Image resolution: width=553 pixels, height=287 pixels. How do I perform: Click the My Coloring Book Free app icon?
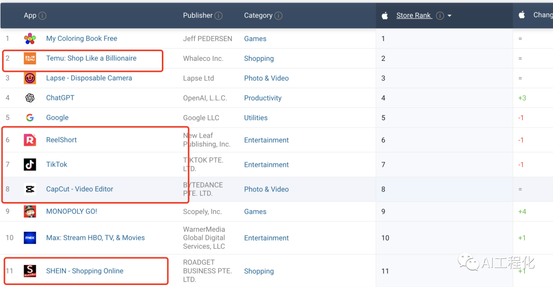(30, 38)
